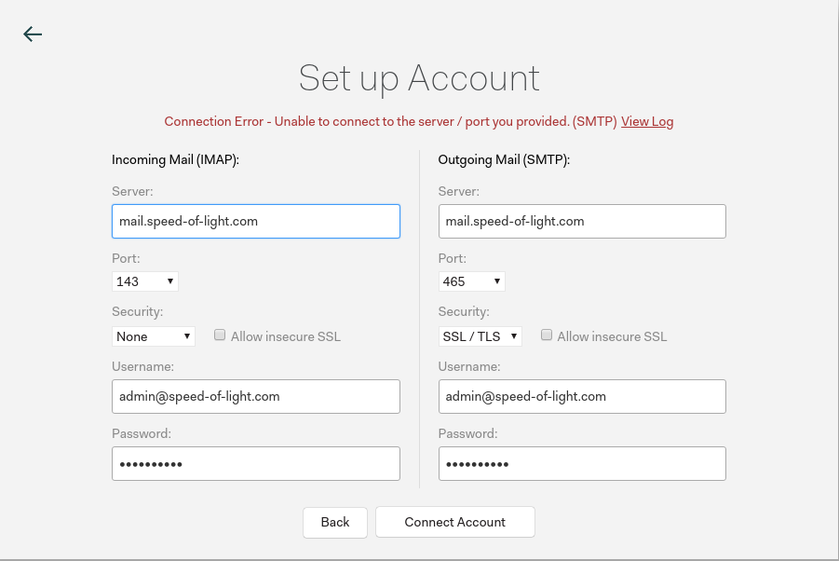This screenshot has width=839, height=561.
Task: Focus the IMAP server field
Action: pyautogui.click(x=255, y=222)
